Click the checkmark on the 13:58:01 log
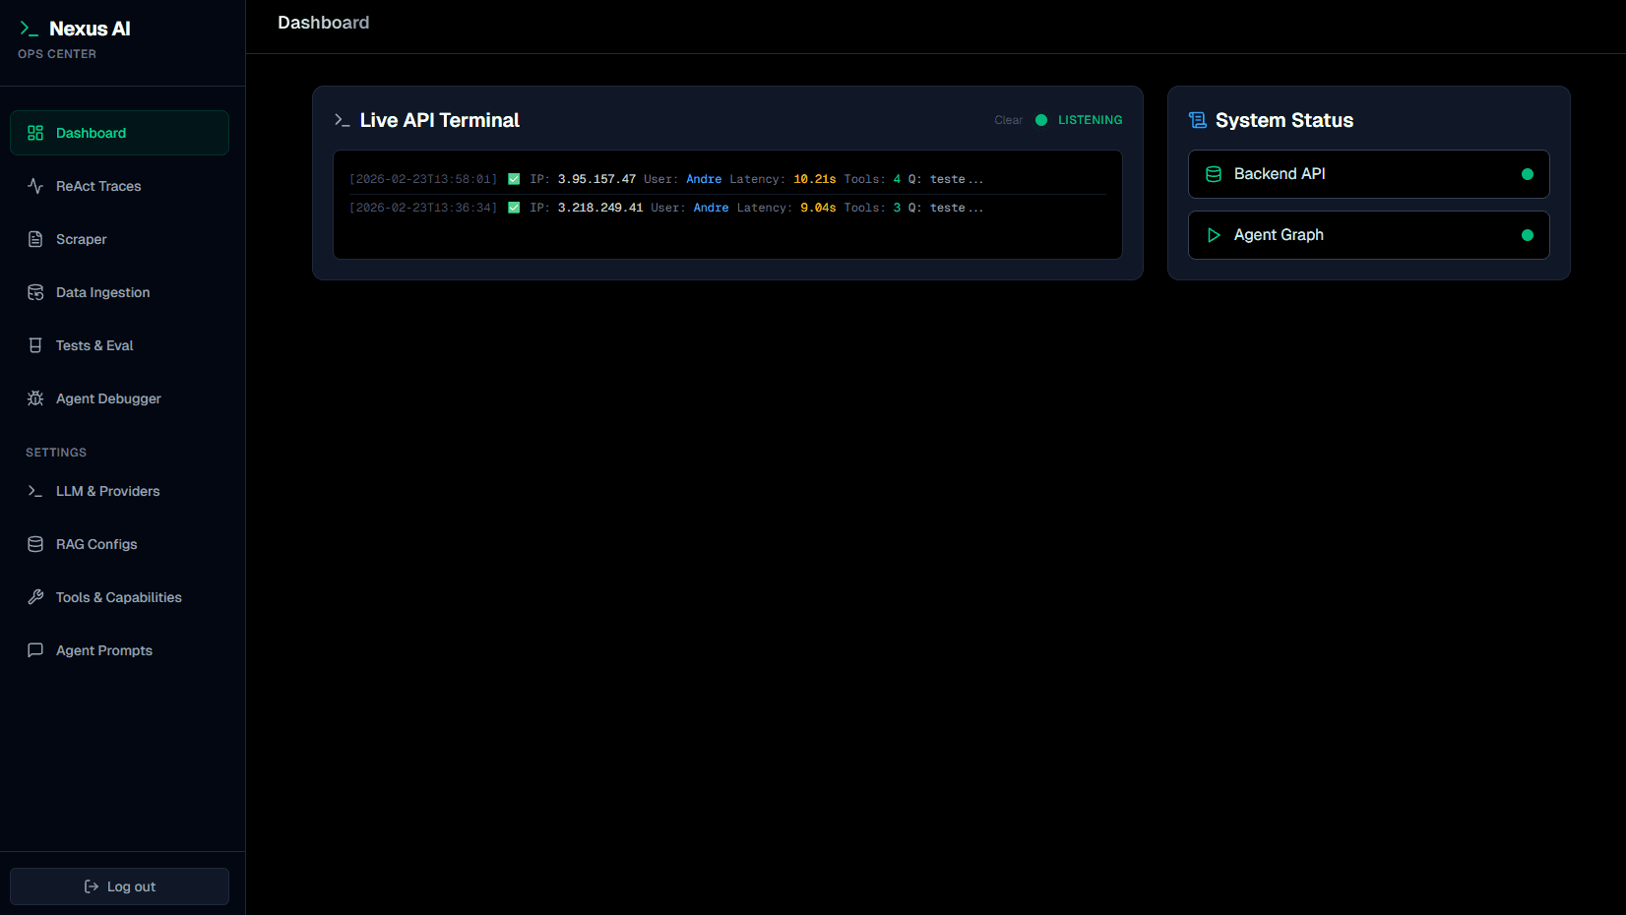This screenshot has width=1626, height=915. (x=514, y=178)
